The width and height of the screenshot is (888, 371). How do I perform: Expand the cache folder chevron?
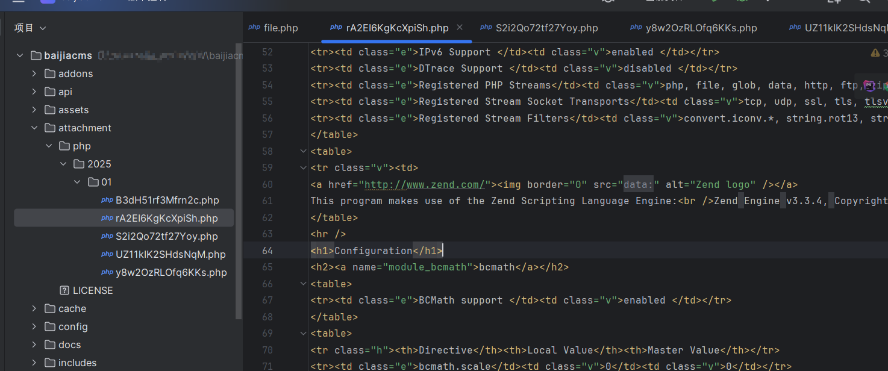point(35,308)
